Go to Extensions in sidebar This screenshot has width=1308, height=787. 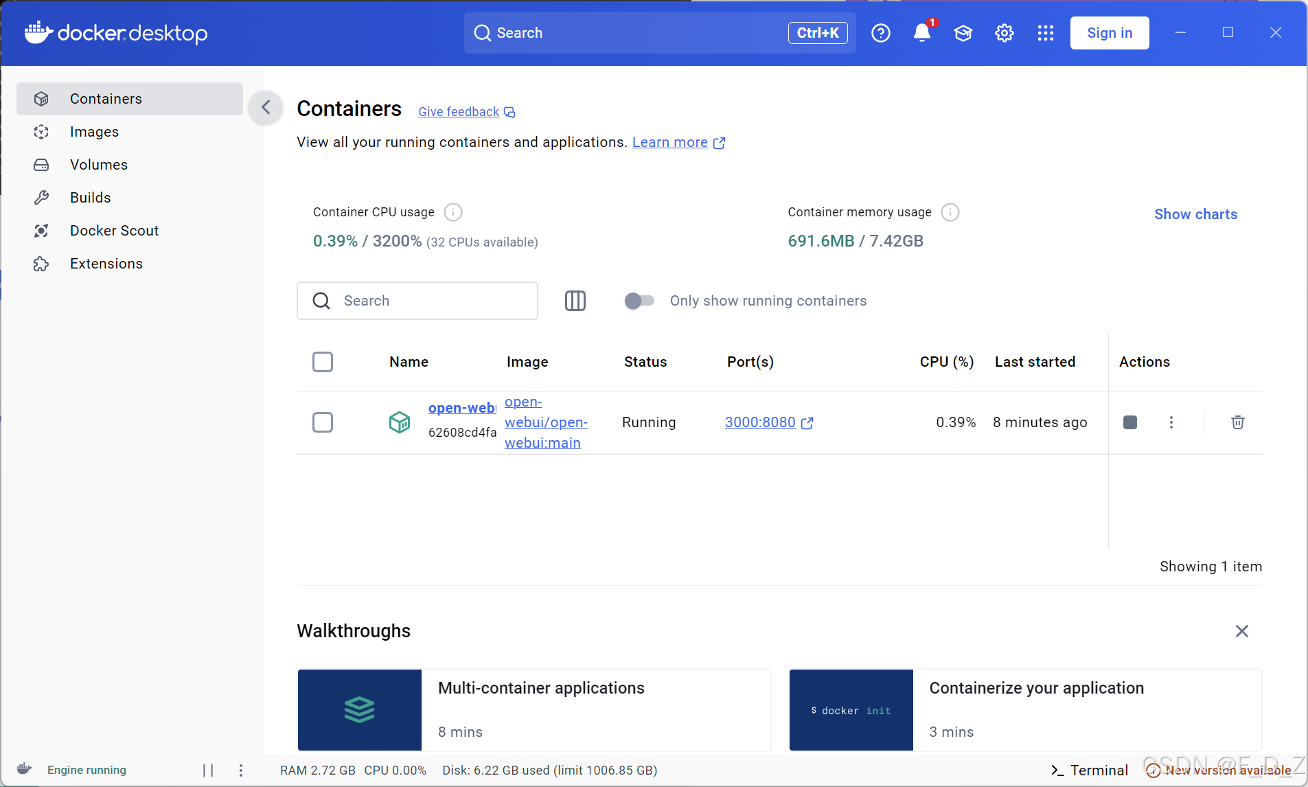coord(130,264)
